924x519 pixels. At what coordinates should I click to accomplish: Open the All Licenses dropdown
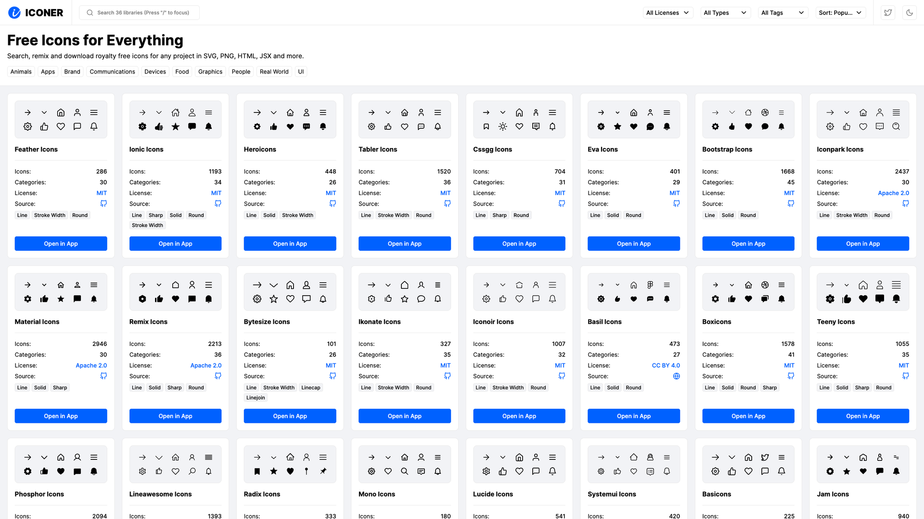(x=668, y=12)
